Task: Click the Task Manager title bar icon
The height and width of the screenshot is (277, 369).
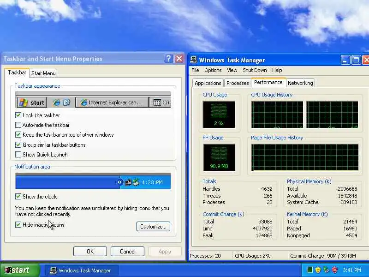Action: (194, 60)
